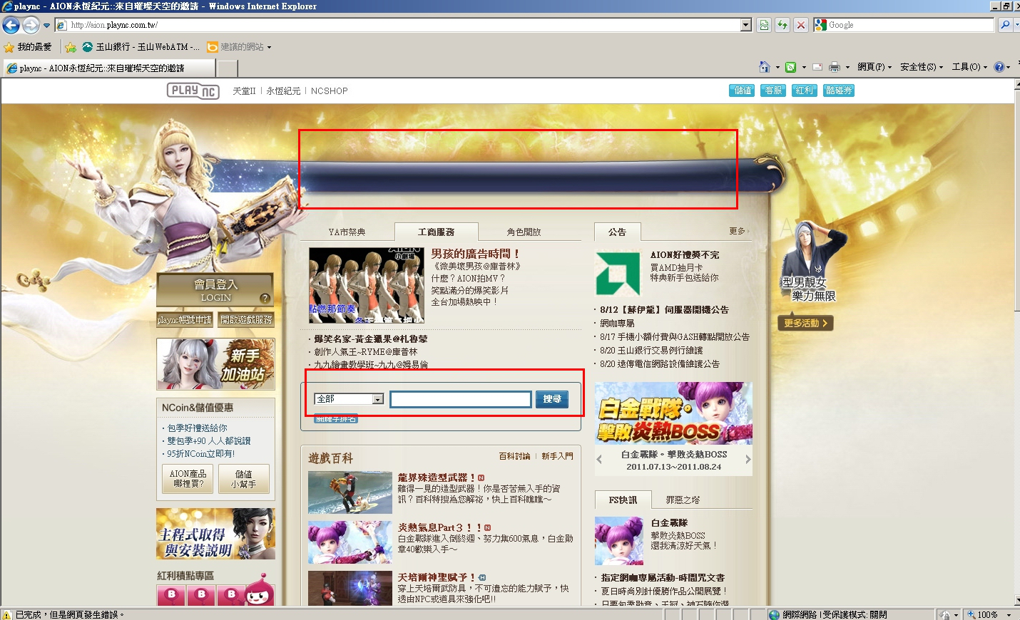Viewport: 1020px width, 620px height.
Task: Click the Read Mail envelope icon
Action: [x=817, y=67]
